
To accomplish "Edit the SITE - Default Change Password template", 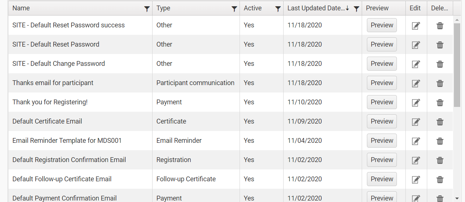I will 416,64.
